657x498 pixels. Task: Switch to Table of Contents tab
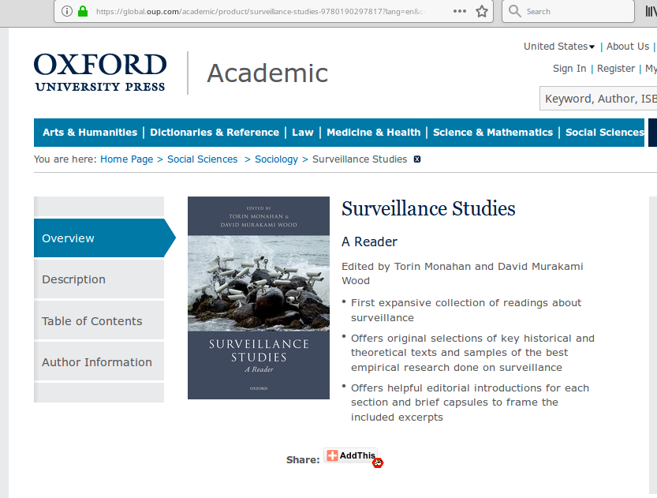pos(99,320)
